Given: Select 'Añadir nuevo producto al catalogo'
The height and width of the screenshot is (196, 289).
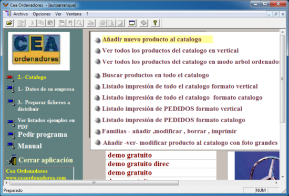Looking at the screenshot, I should [x=152, y=39].
